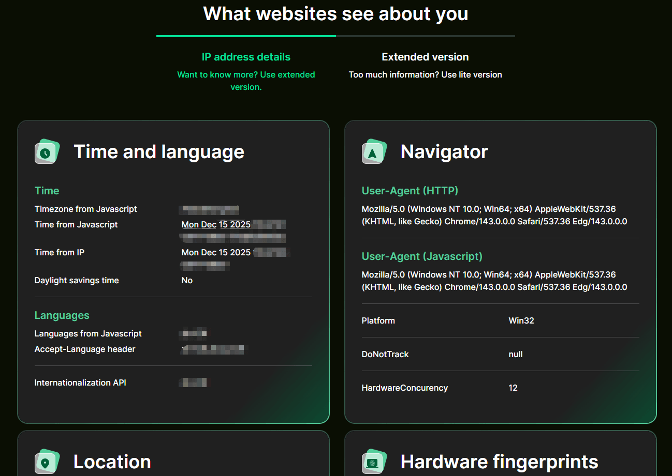Click the green Languages section heading
Screen dimensions: 672x476
click(62, 315)
